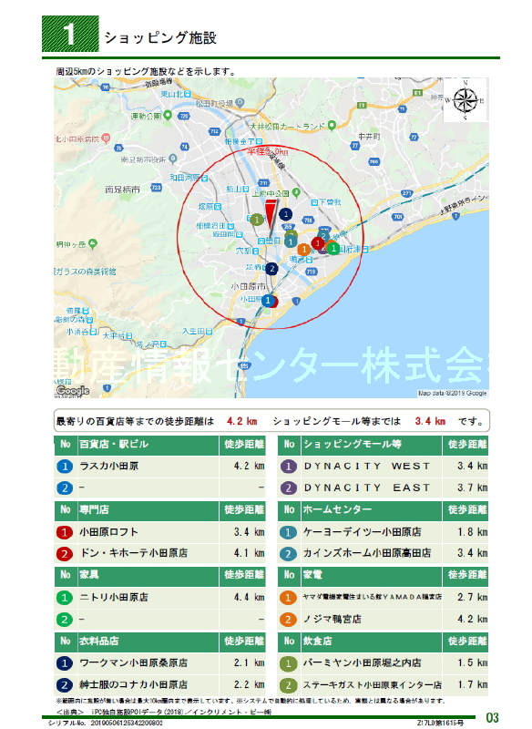Click the page number 03

(492, 718)
